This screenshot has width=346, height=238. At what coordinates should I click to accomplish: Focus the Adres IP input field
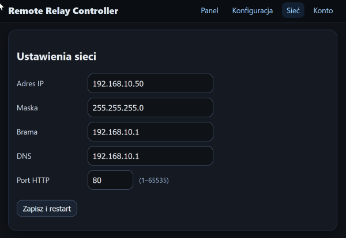150,83
